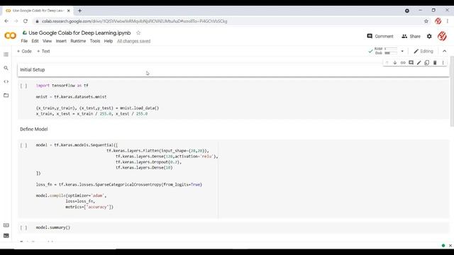Image resolution: width=454 pixels, height=255 pixels.
Task: Open the Help menu
Action: pos(109,41)
